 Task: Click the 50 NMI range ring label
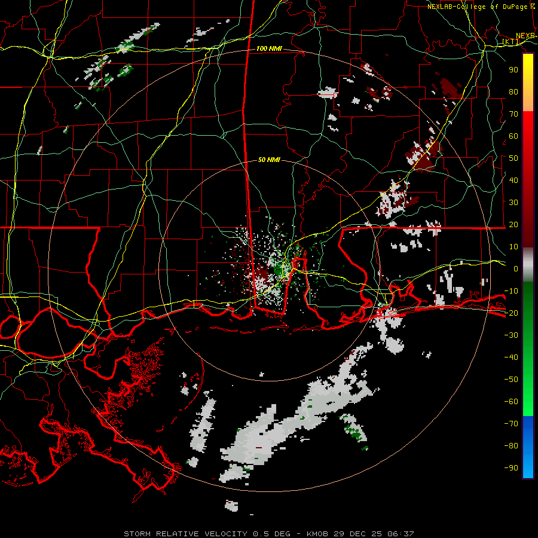click(x=269, y=160)
